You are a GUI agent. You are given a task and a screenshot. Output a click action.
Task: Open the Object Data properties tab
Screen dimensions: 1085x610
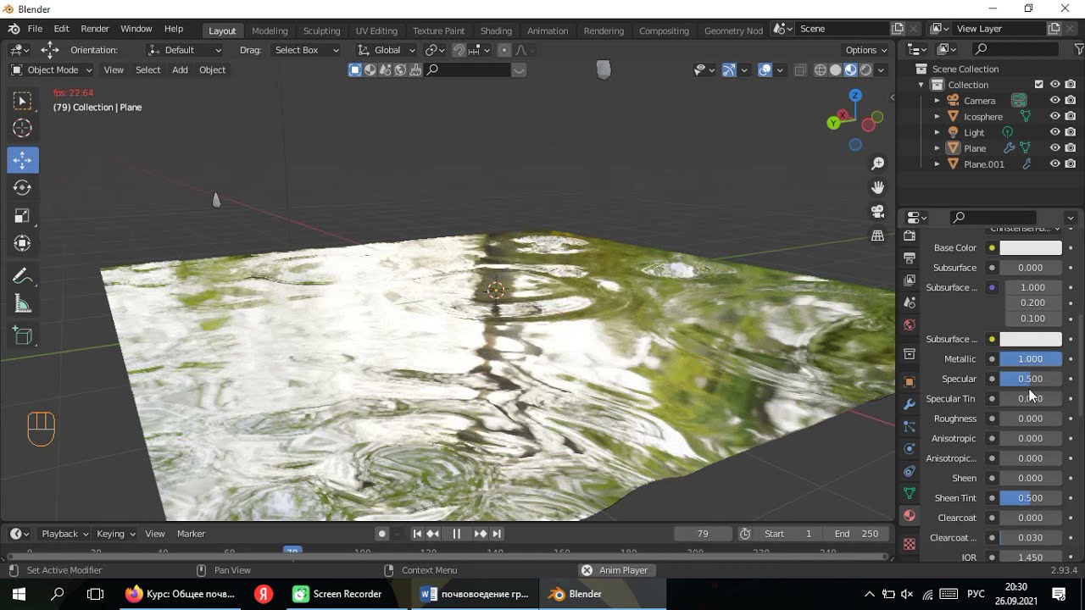[910, 493]
